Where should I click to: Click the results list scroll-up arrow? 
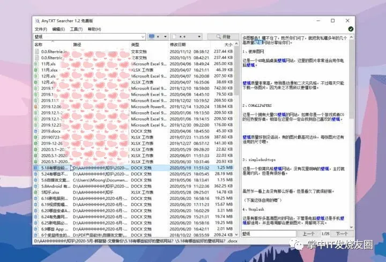236,44
